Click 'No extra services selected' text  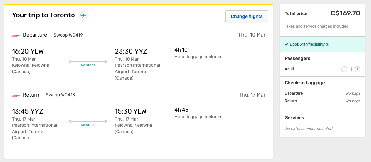pos(308,129)
